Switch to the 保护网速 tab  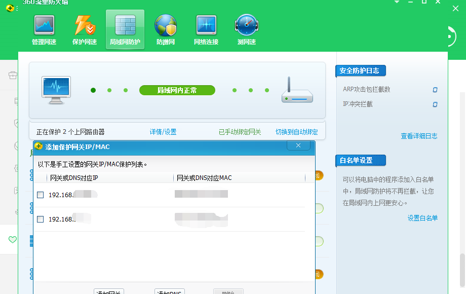click(x=85, y=30)
